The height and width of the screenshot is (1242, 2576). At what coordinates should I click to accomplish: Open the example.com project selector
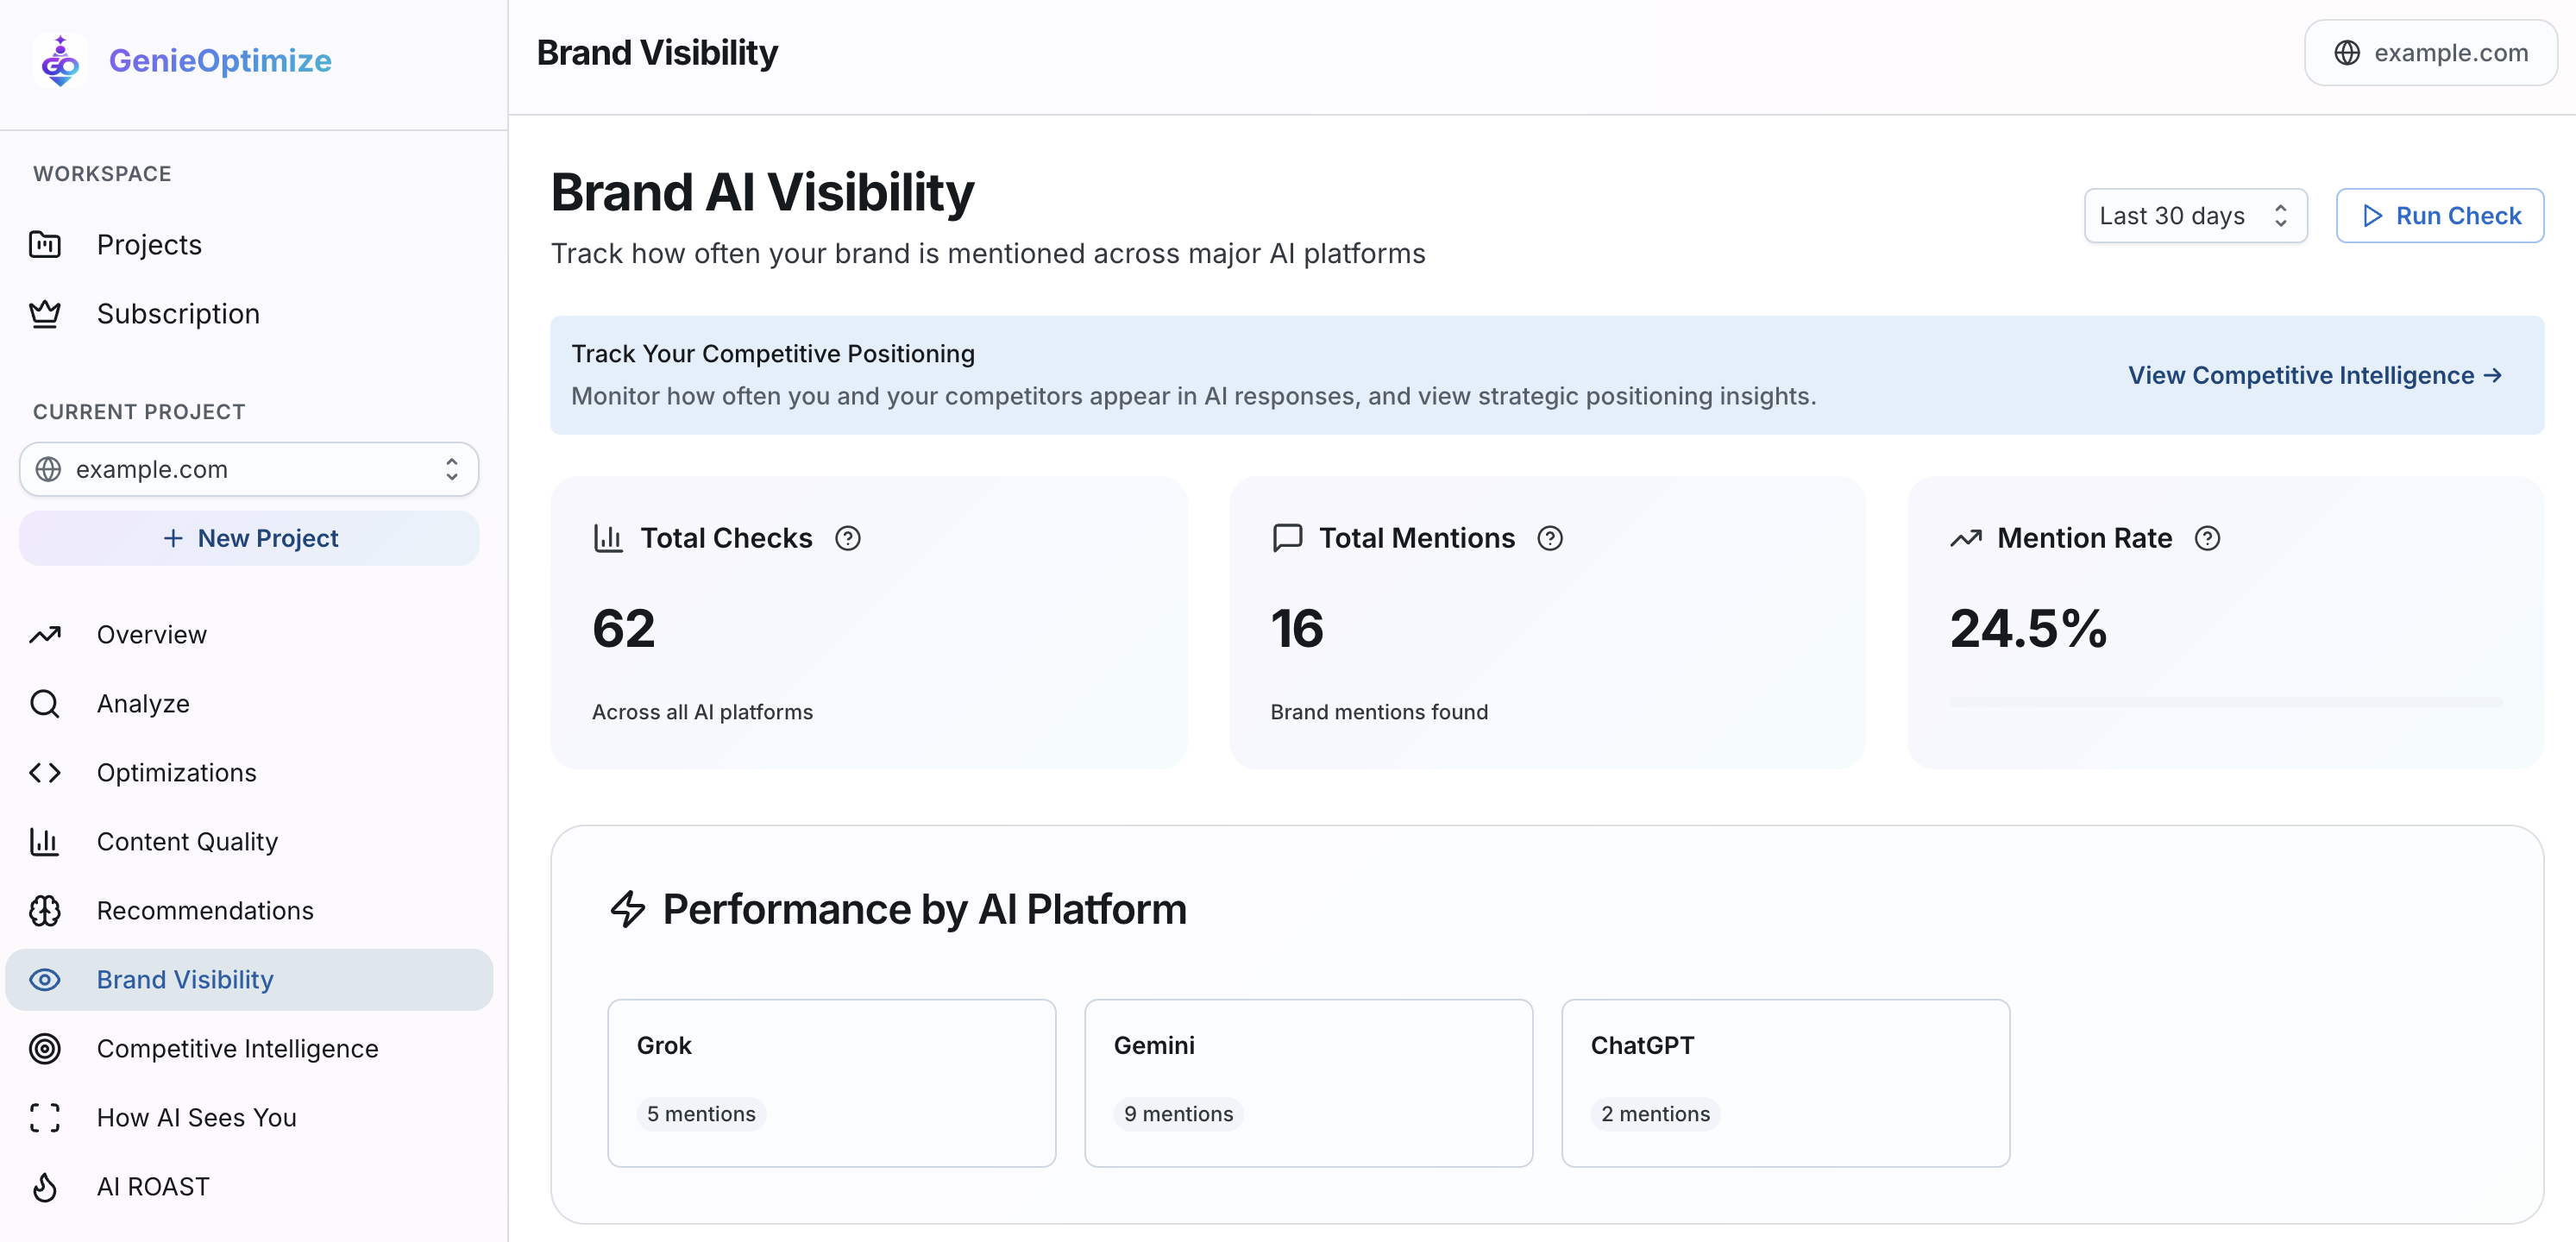pos(249,469)
